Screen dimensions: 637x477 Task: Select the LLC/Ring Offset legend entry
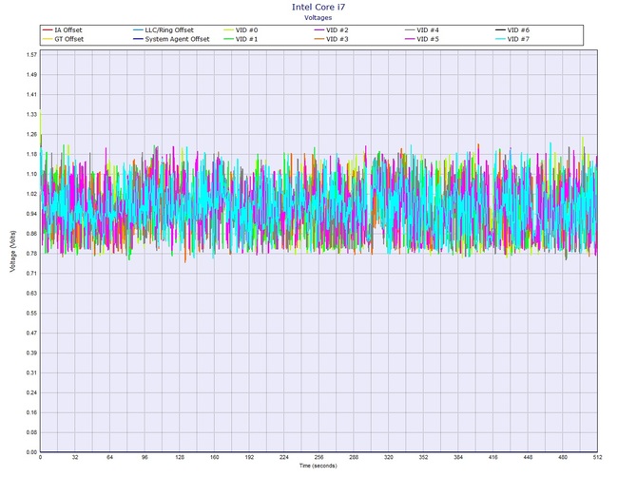tap(164, 30)
